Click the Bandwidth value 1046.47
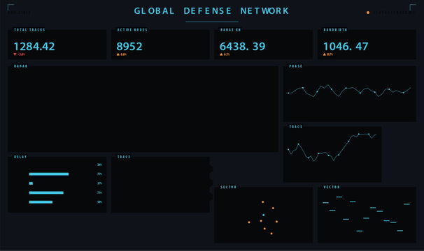Viewport: 424px width, 251px height. pos(346,47)
